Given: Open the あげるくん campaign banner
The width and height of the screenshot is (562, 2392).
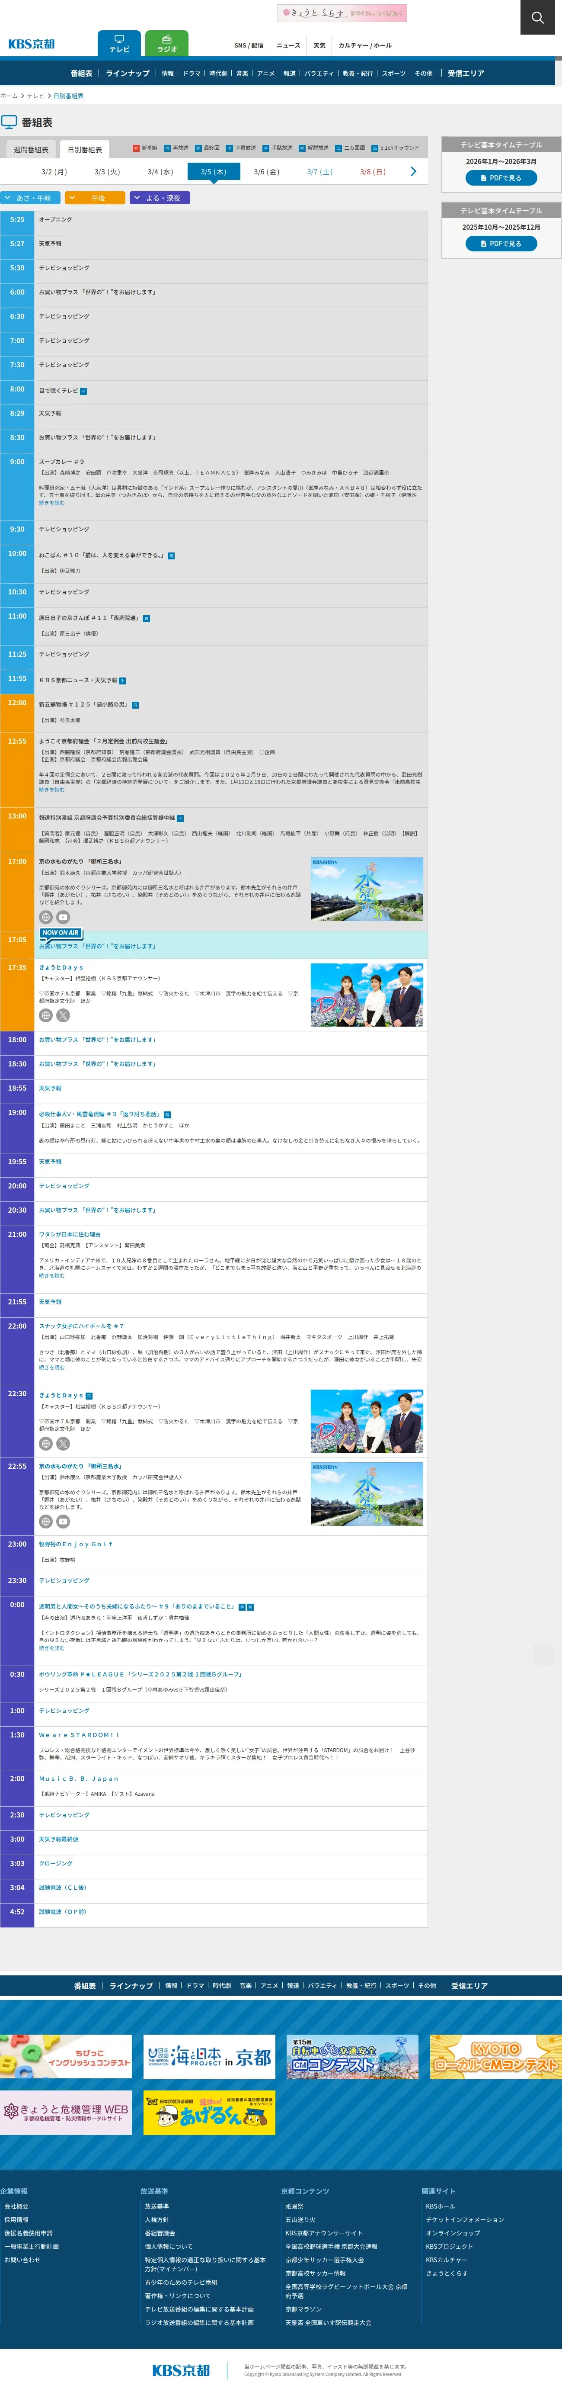Looking at the screenshot, I should (210, 2113).
